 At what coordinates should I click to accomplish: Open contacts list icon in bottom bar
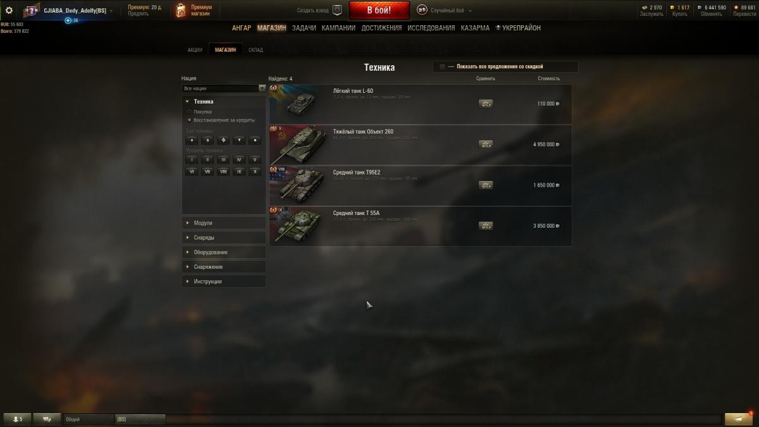point(16,419)
